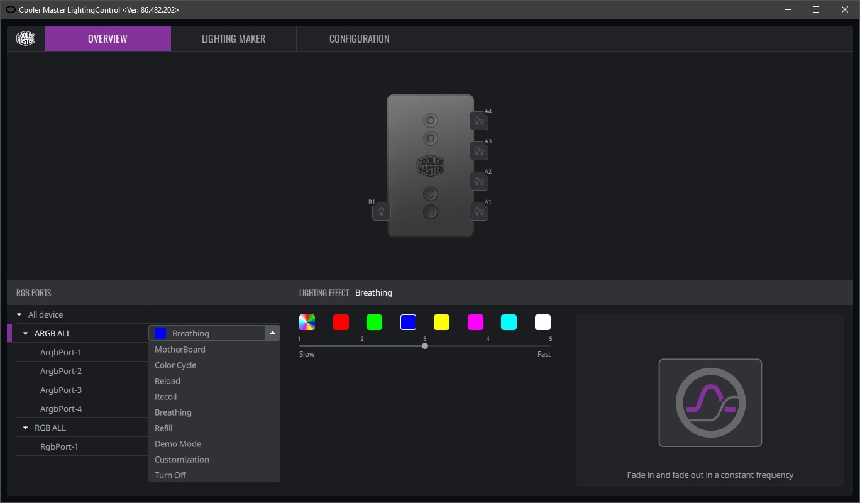Pick the cyan color swatch
The height and width of the screenshot is (503, 860).
tap(509, 323)
